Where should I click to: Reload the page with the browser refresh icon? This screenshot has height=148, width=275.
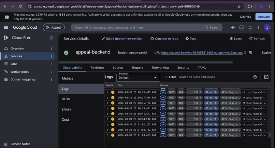(20, 6)
